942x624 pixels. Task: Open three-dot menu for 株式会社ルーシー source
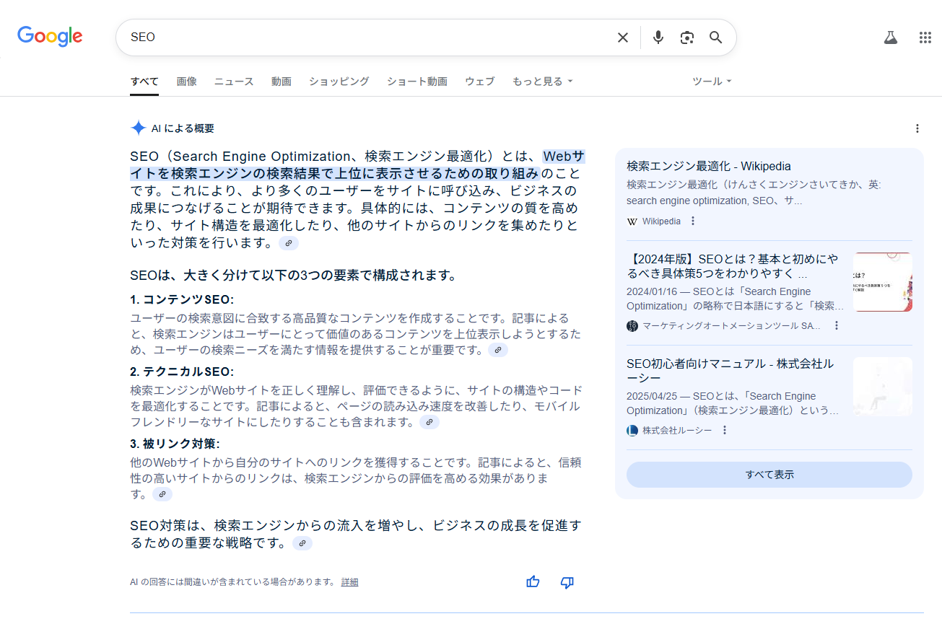pos(725,430)
